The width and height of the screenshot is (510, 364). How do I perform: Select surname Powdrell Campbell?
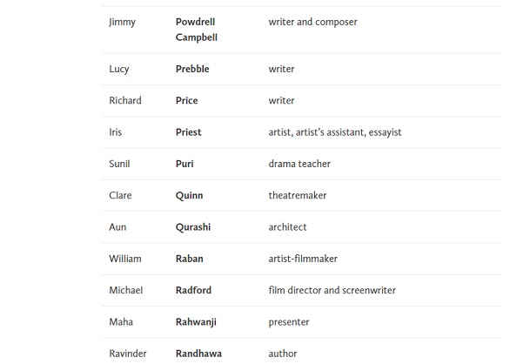197,30
